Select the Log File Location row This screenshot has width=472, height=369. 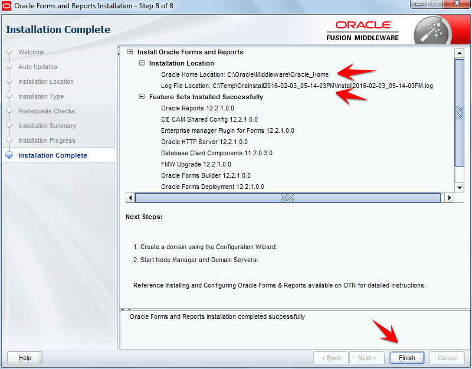297,86
